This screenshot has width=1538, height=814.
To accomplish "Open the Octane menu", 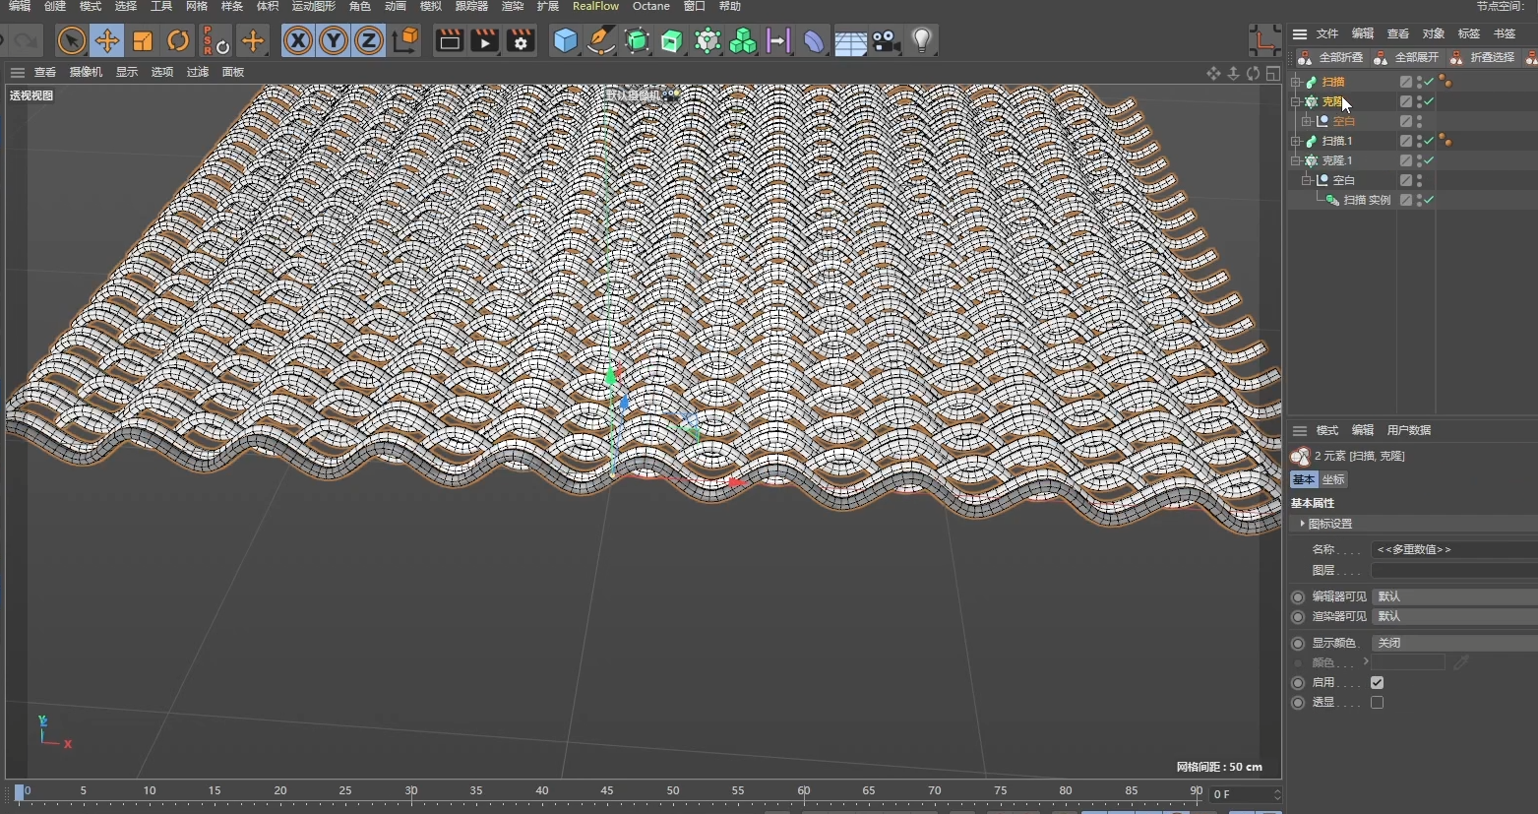I will pos(650,6).
